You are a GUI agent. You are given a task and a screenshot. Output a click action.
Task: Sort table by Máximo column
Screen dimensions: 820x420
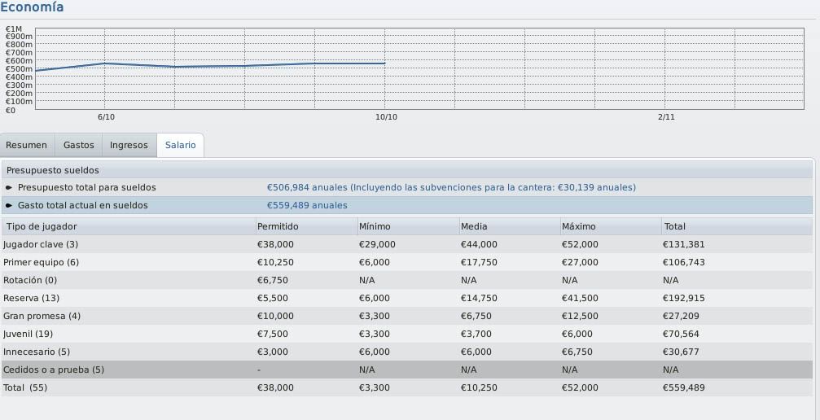pyautogui.click(x=611, y=226)
